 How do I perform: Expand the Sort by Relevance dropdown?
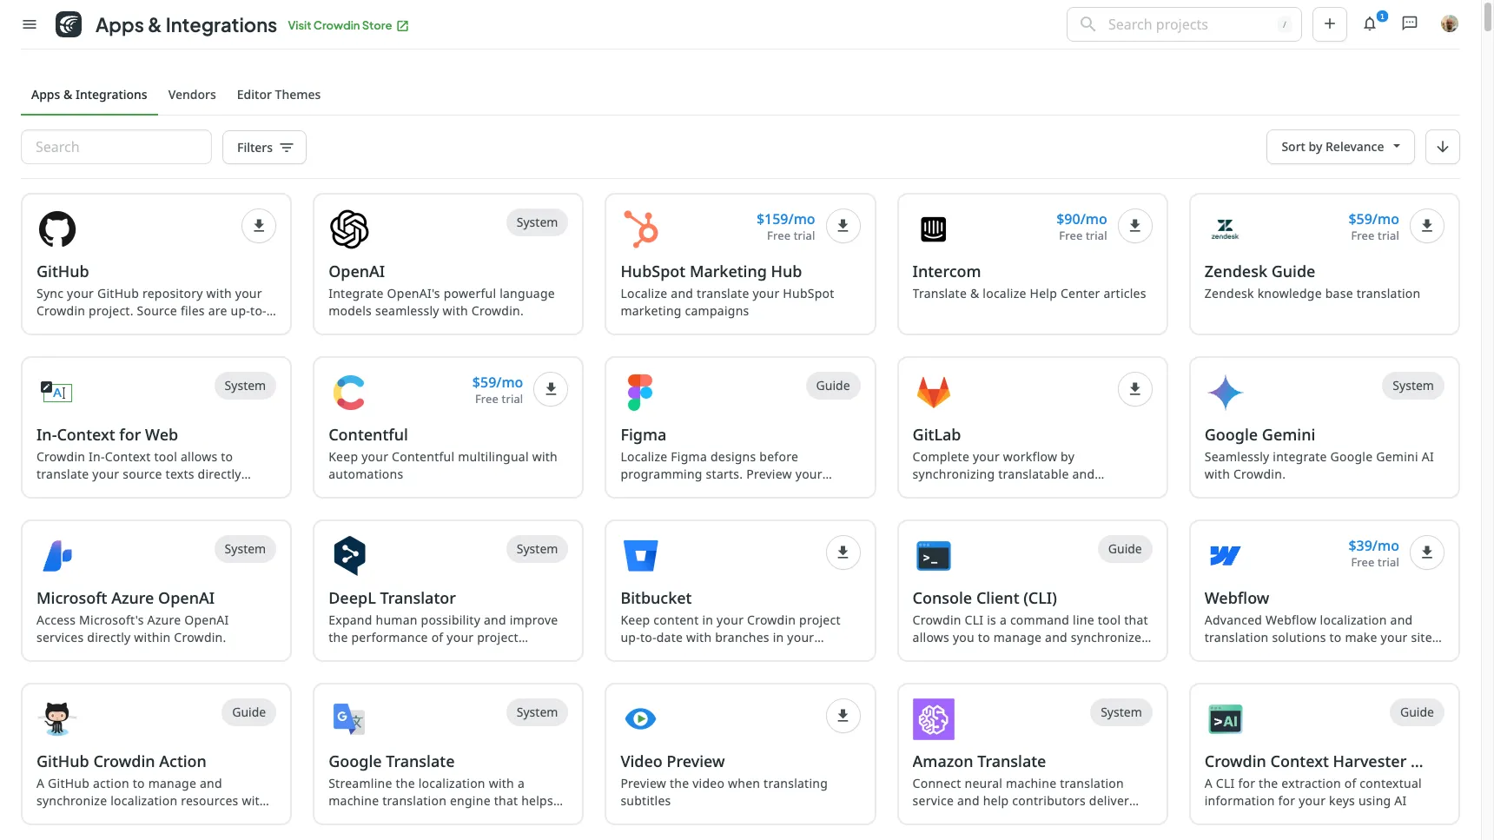(1339, 147)
